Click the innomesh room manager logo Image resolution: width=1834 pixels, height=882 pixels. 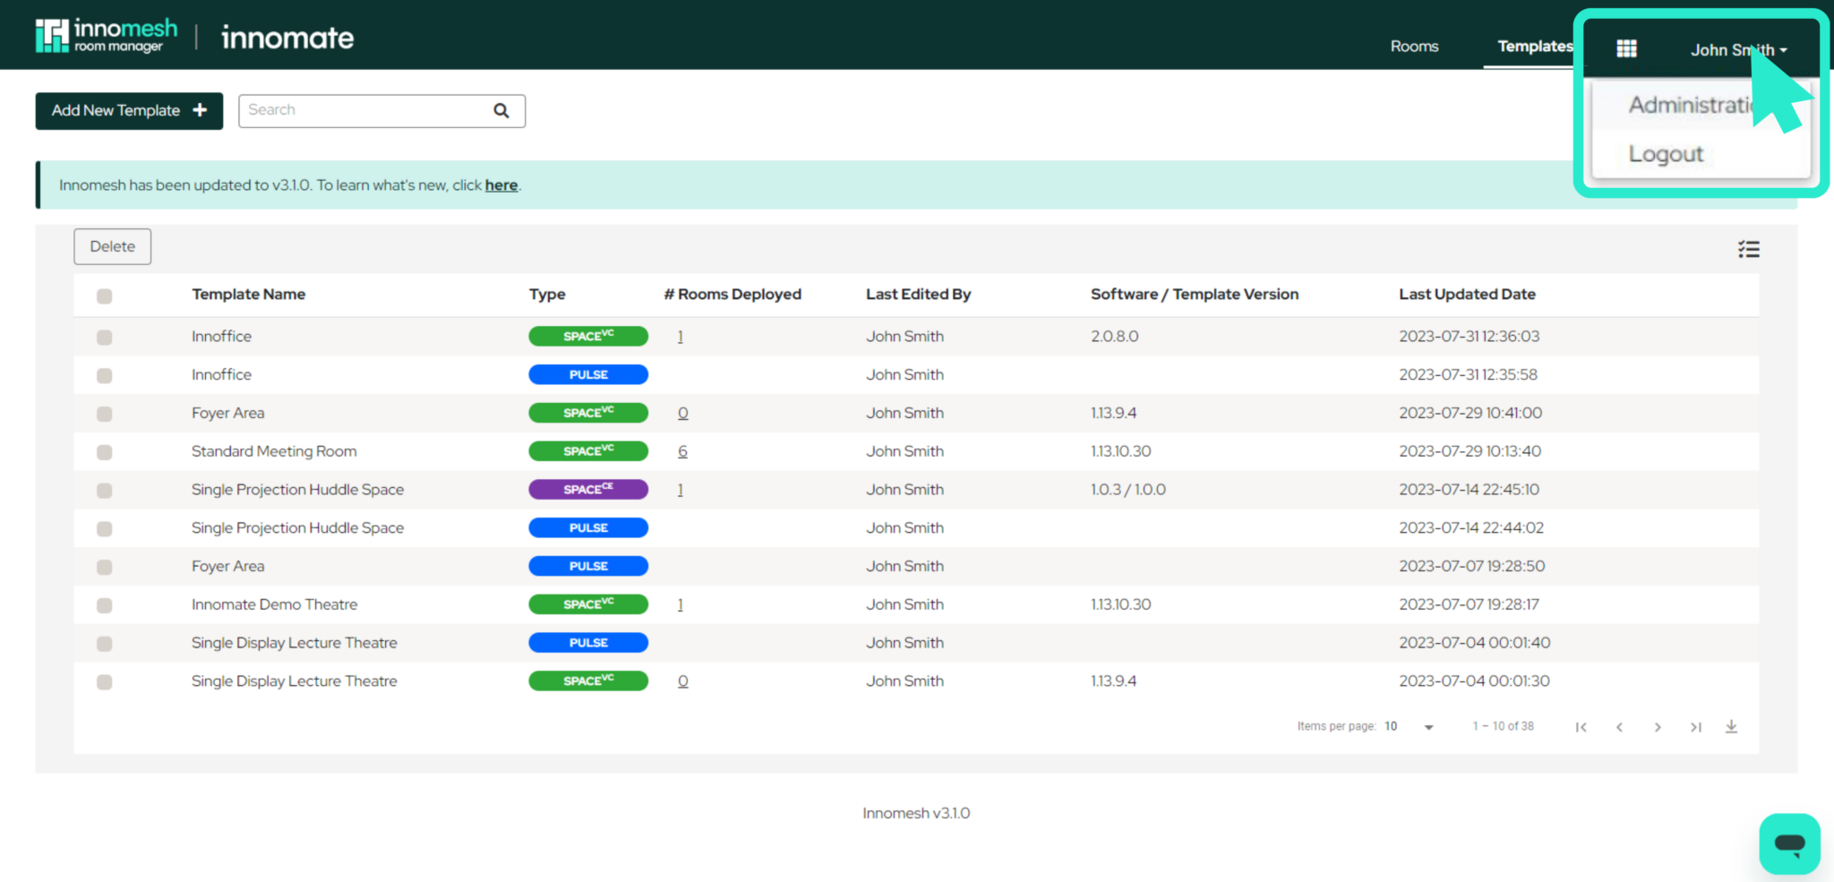[105, 35]
